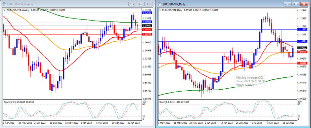Click the 3 Apr 2022 date label
Viewport: 311px width, 128px height.
click(9, 123)
